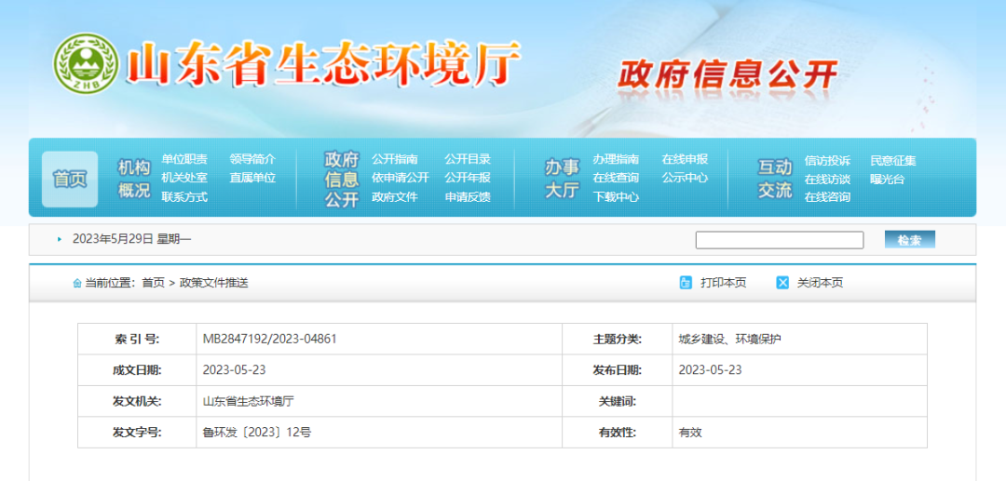Click 首页 in the breadcrumb path

[x=153, y=283]
